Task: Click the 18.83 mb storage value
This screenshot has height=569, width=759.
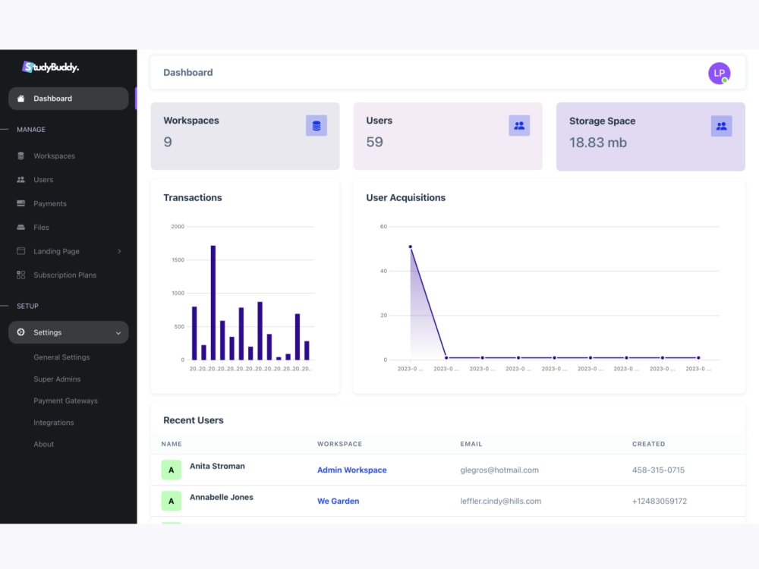Action: click(x=598, y=143)
